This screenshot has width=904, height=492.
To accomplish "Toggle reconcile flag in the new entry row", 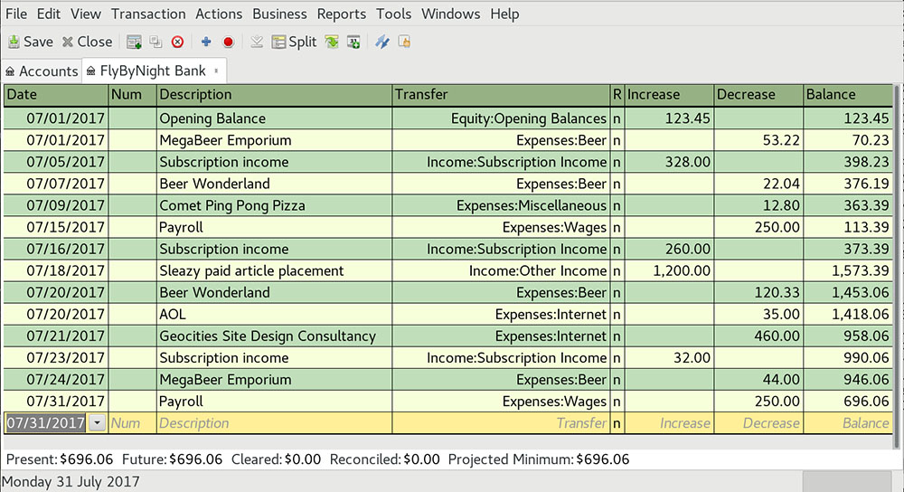I will point(617,422).
